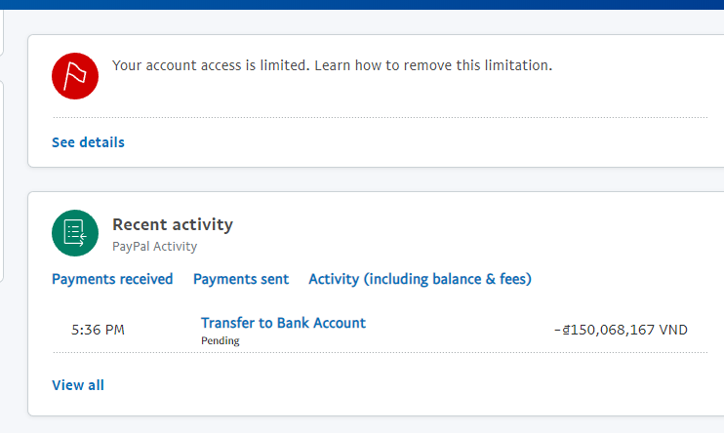Click the Recent activity heading
Image resolution: width=724 pixels, height=433 pixels.
pyautogui.click(x=173, y=224)
